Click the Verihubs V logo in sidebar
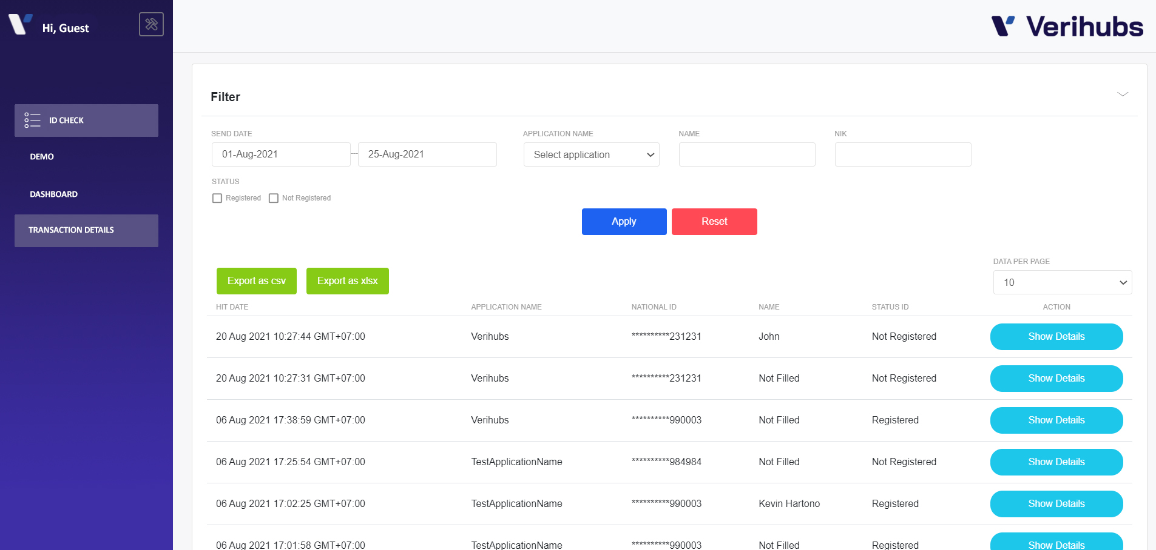Screen dimensions: 1156x550 click(20, 24)
